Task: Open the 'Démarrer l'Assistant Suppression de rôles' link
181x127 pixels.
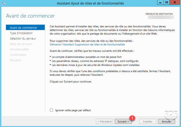Action: coord(87,44)
